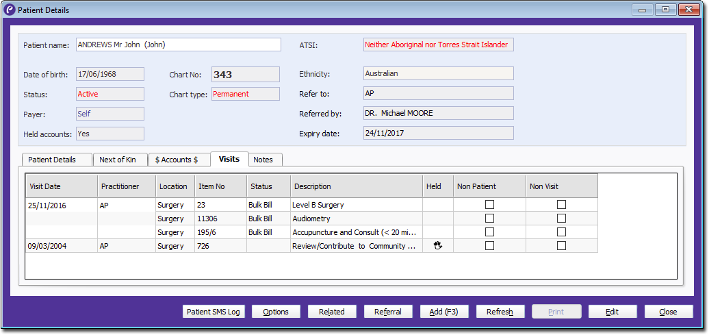Select the $ Accounts $ tab
The image size is (709, 335).
point(178,160)
